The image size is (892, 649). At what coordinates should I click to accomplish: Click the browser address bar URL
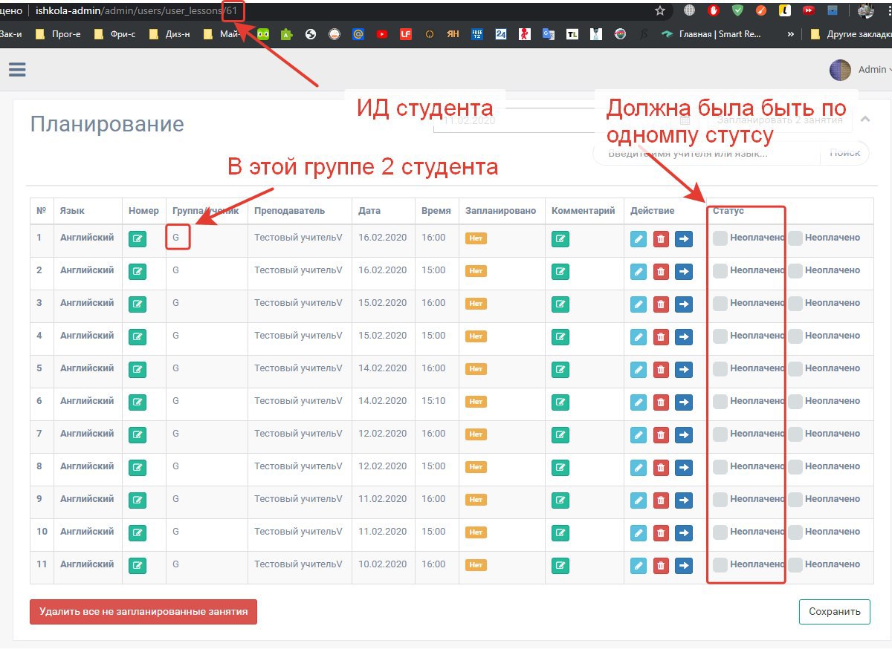136,10
